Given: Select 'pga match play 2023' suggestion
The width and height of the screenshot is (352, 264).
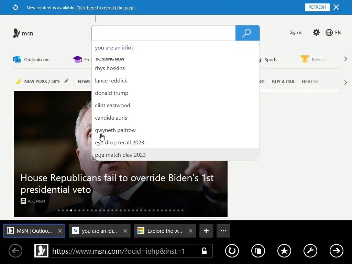Looking at the screenshot, I should tap(176, 155).
